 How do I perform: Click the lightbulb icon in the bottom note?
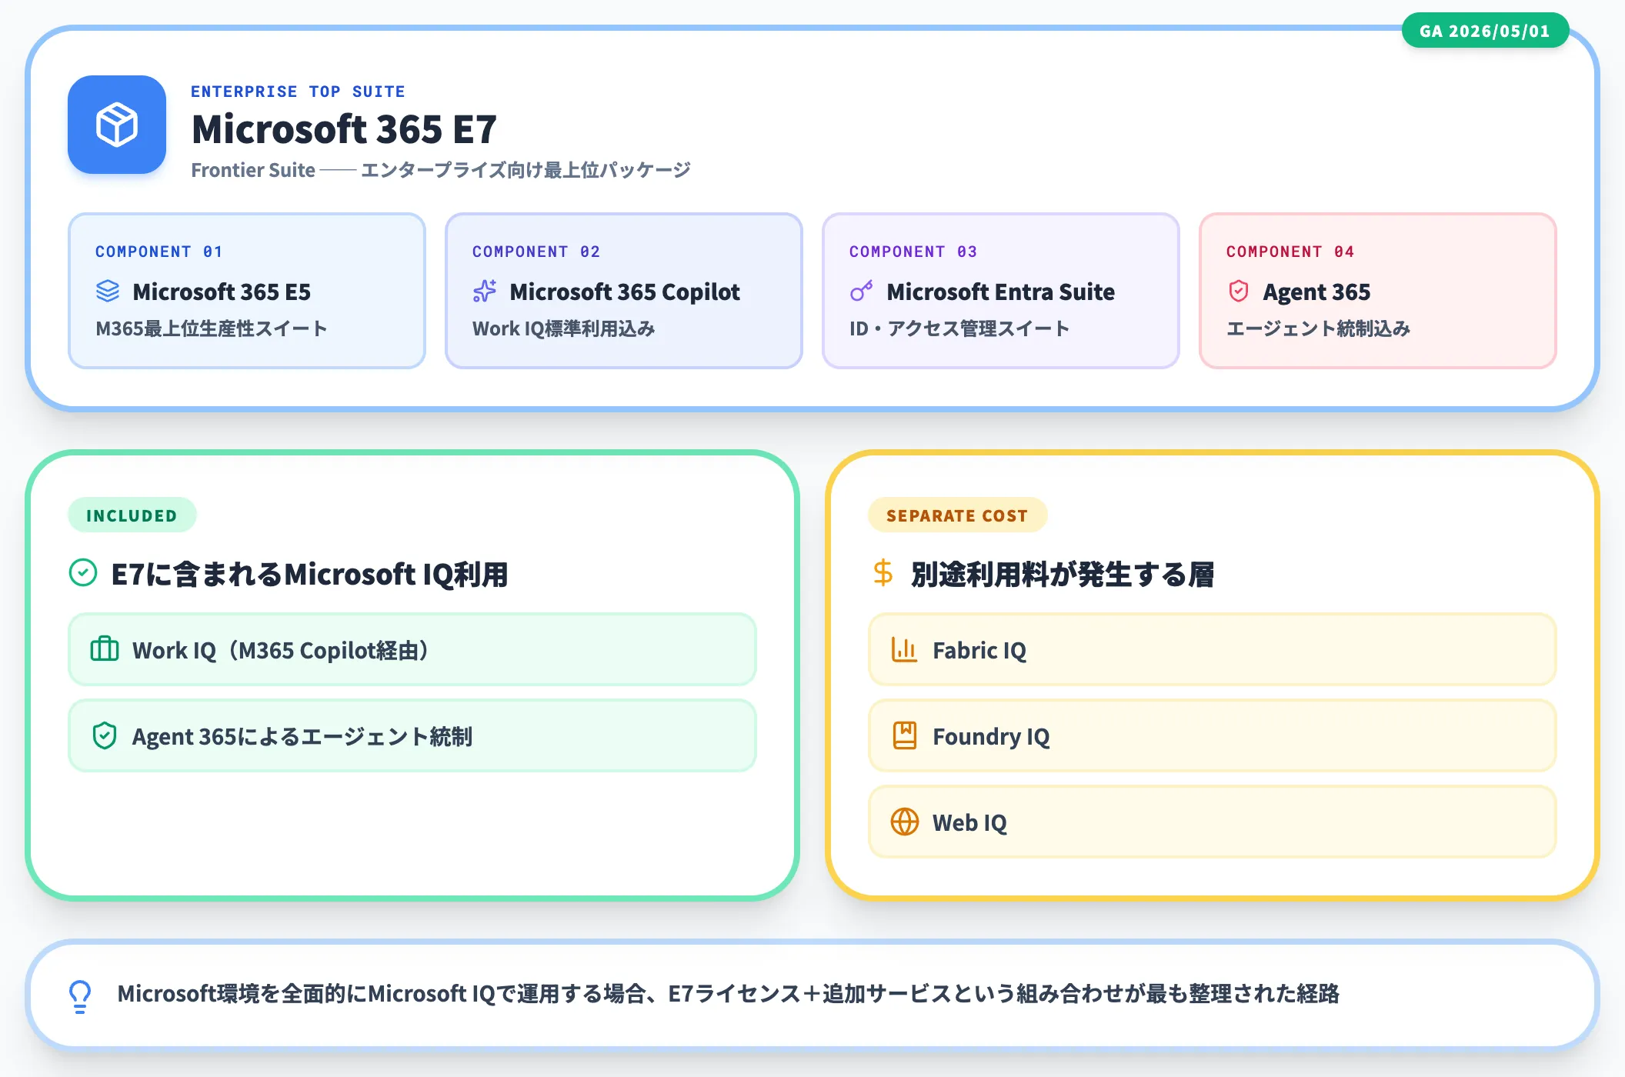[x=80, y=995]
